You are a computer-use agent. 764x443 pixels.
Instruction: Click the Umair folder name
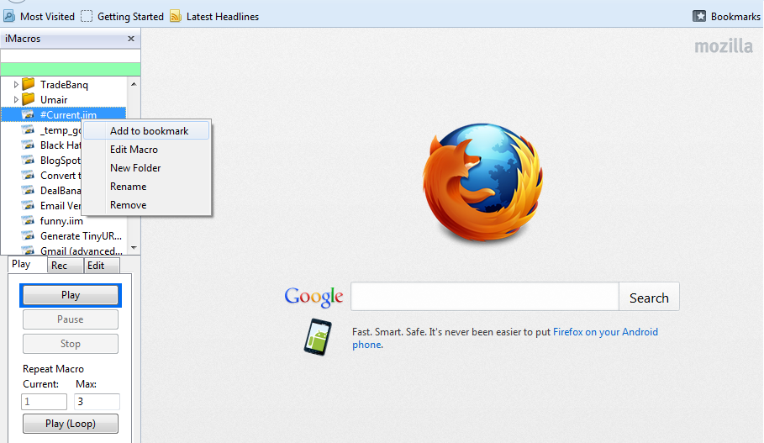pos(54,100)
